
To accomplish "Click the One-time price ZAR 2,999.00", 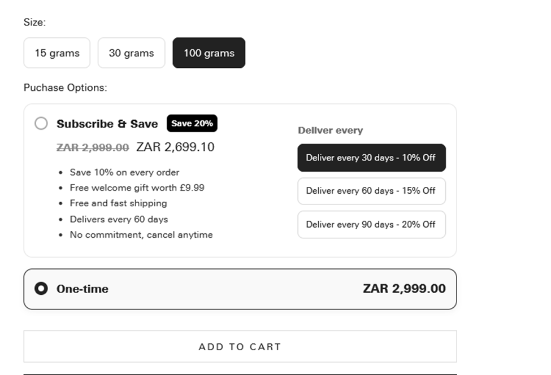I will pyautogui.click(x=406, y=289).
